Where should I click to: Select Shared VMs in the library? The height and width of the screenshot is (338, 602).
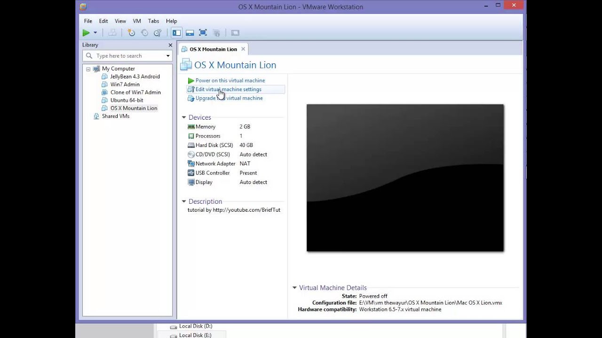(x=115, y=116)
